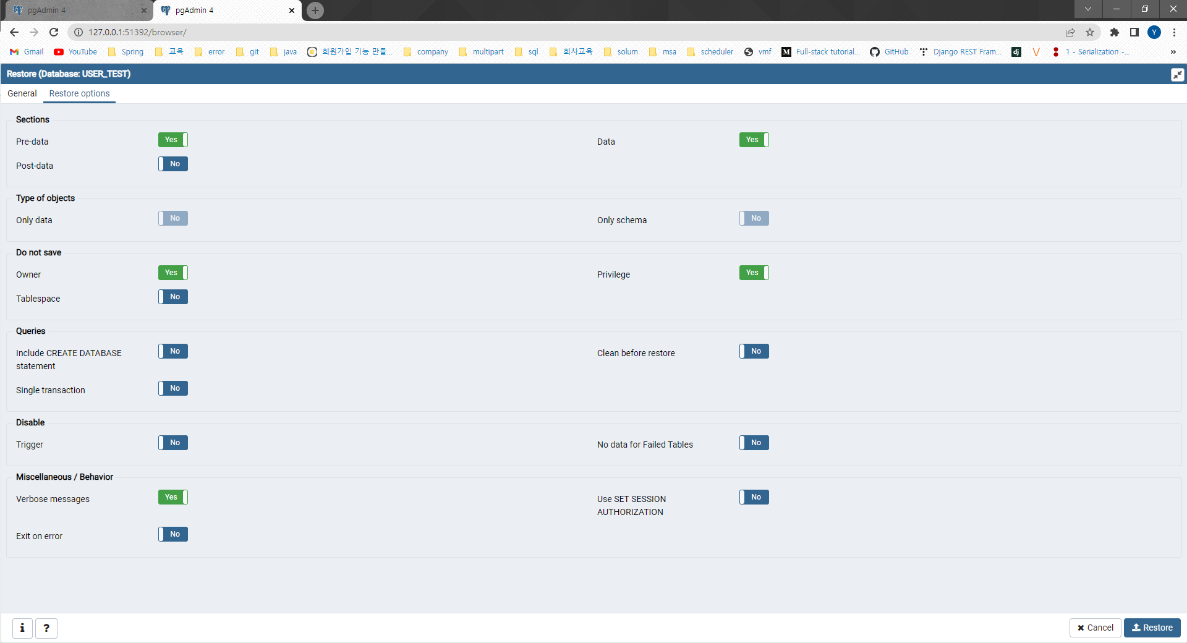Open the Chrome three-dot menu
The height and width of the screenshot is (643, 1187).
(1174, 32)
